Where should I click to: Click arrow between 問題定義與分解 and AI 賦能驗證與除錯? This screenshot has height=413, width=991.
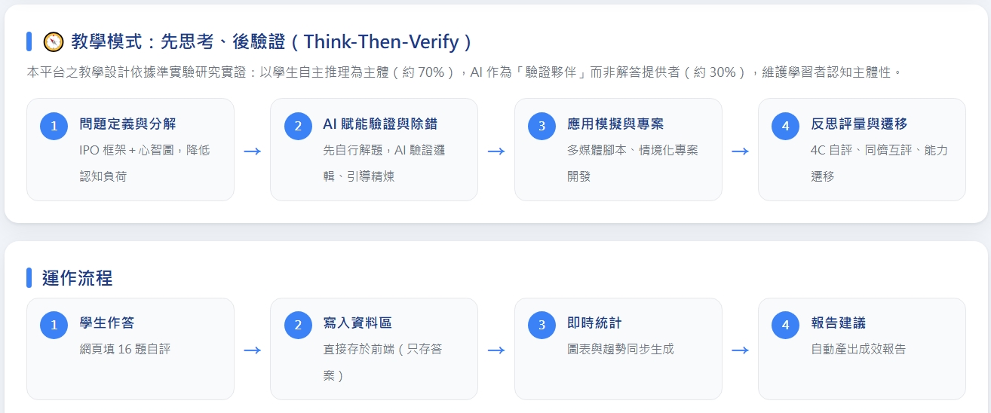(x=252, y=151)
